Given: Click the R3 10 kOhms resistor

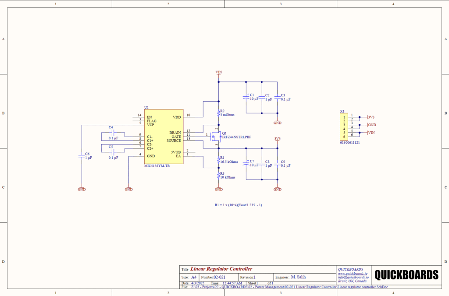Looking at the screenshot, I should [218, 176].
